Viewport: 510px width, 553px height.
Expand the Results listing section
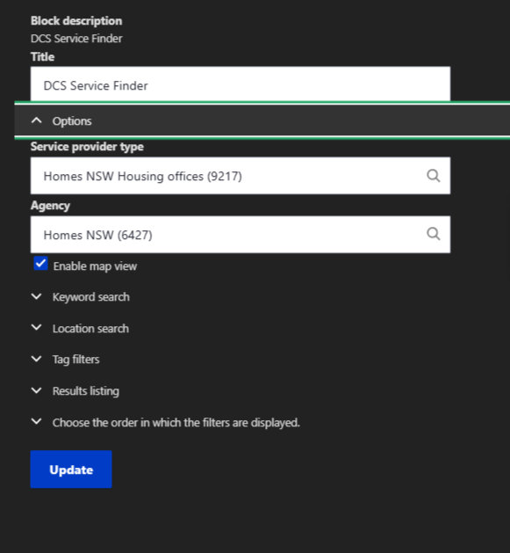coord(75,390)
